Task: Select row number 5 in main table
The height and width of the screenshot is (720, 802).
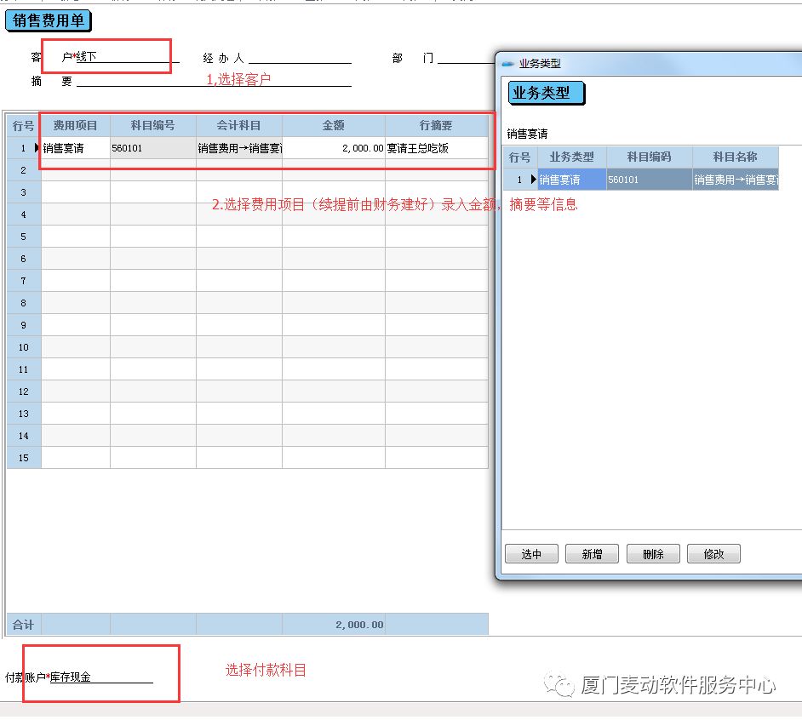Action: [24, 237]
